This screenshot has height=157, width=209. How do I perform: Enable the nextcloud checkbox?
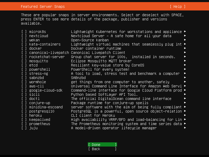[24, 36]
